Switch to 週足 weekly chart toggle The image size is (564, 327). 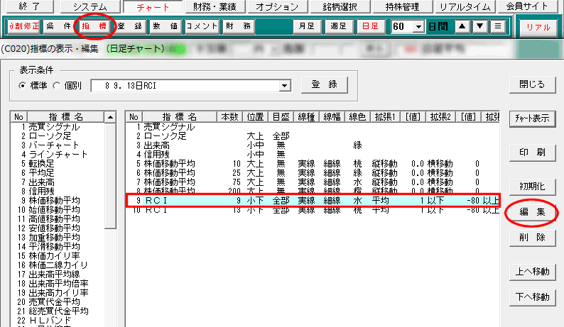click(339, 26)
